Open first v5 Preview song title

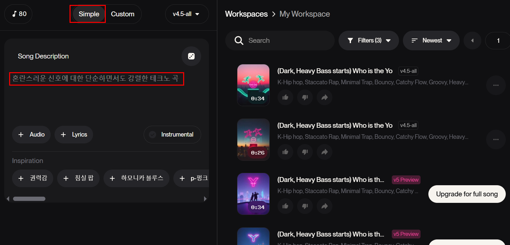[331, 180]
